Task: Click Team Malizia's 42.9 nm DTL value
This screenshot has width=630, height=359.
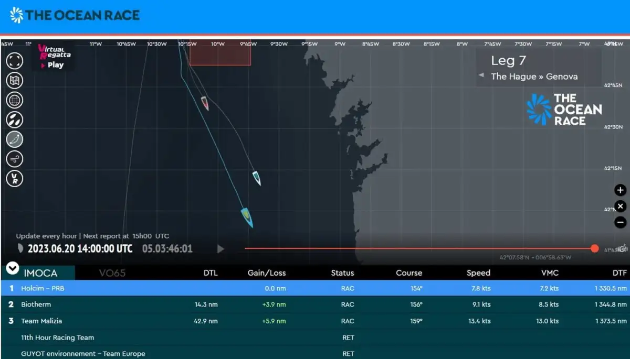Action: [206, 321]
